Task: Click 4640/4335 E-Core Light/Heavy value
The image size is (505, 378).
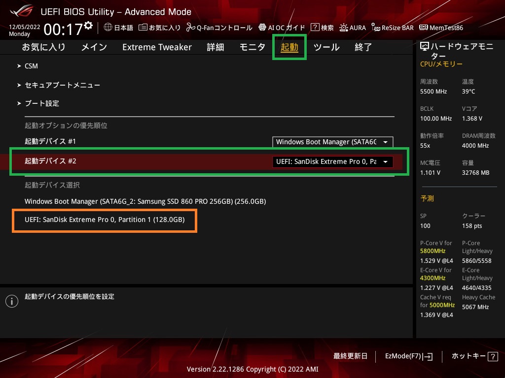Action: (x=477, y=288)
